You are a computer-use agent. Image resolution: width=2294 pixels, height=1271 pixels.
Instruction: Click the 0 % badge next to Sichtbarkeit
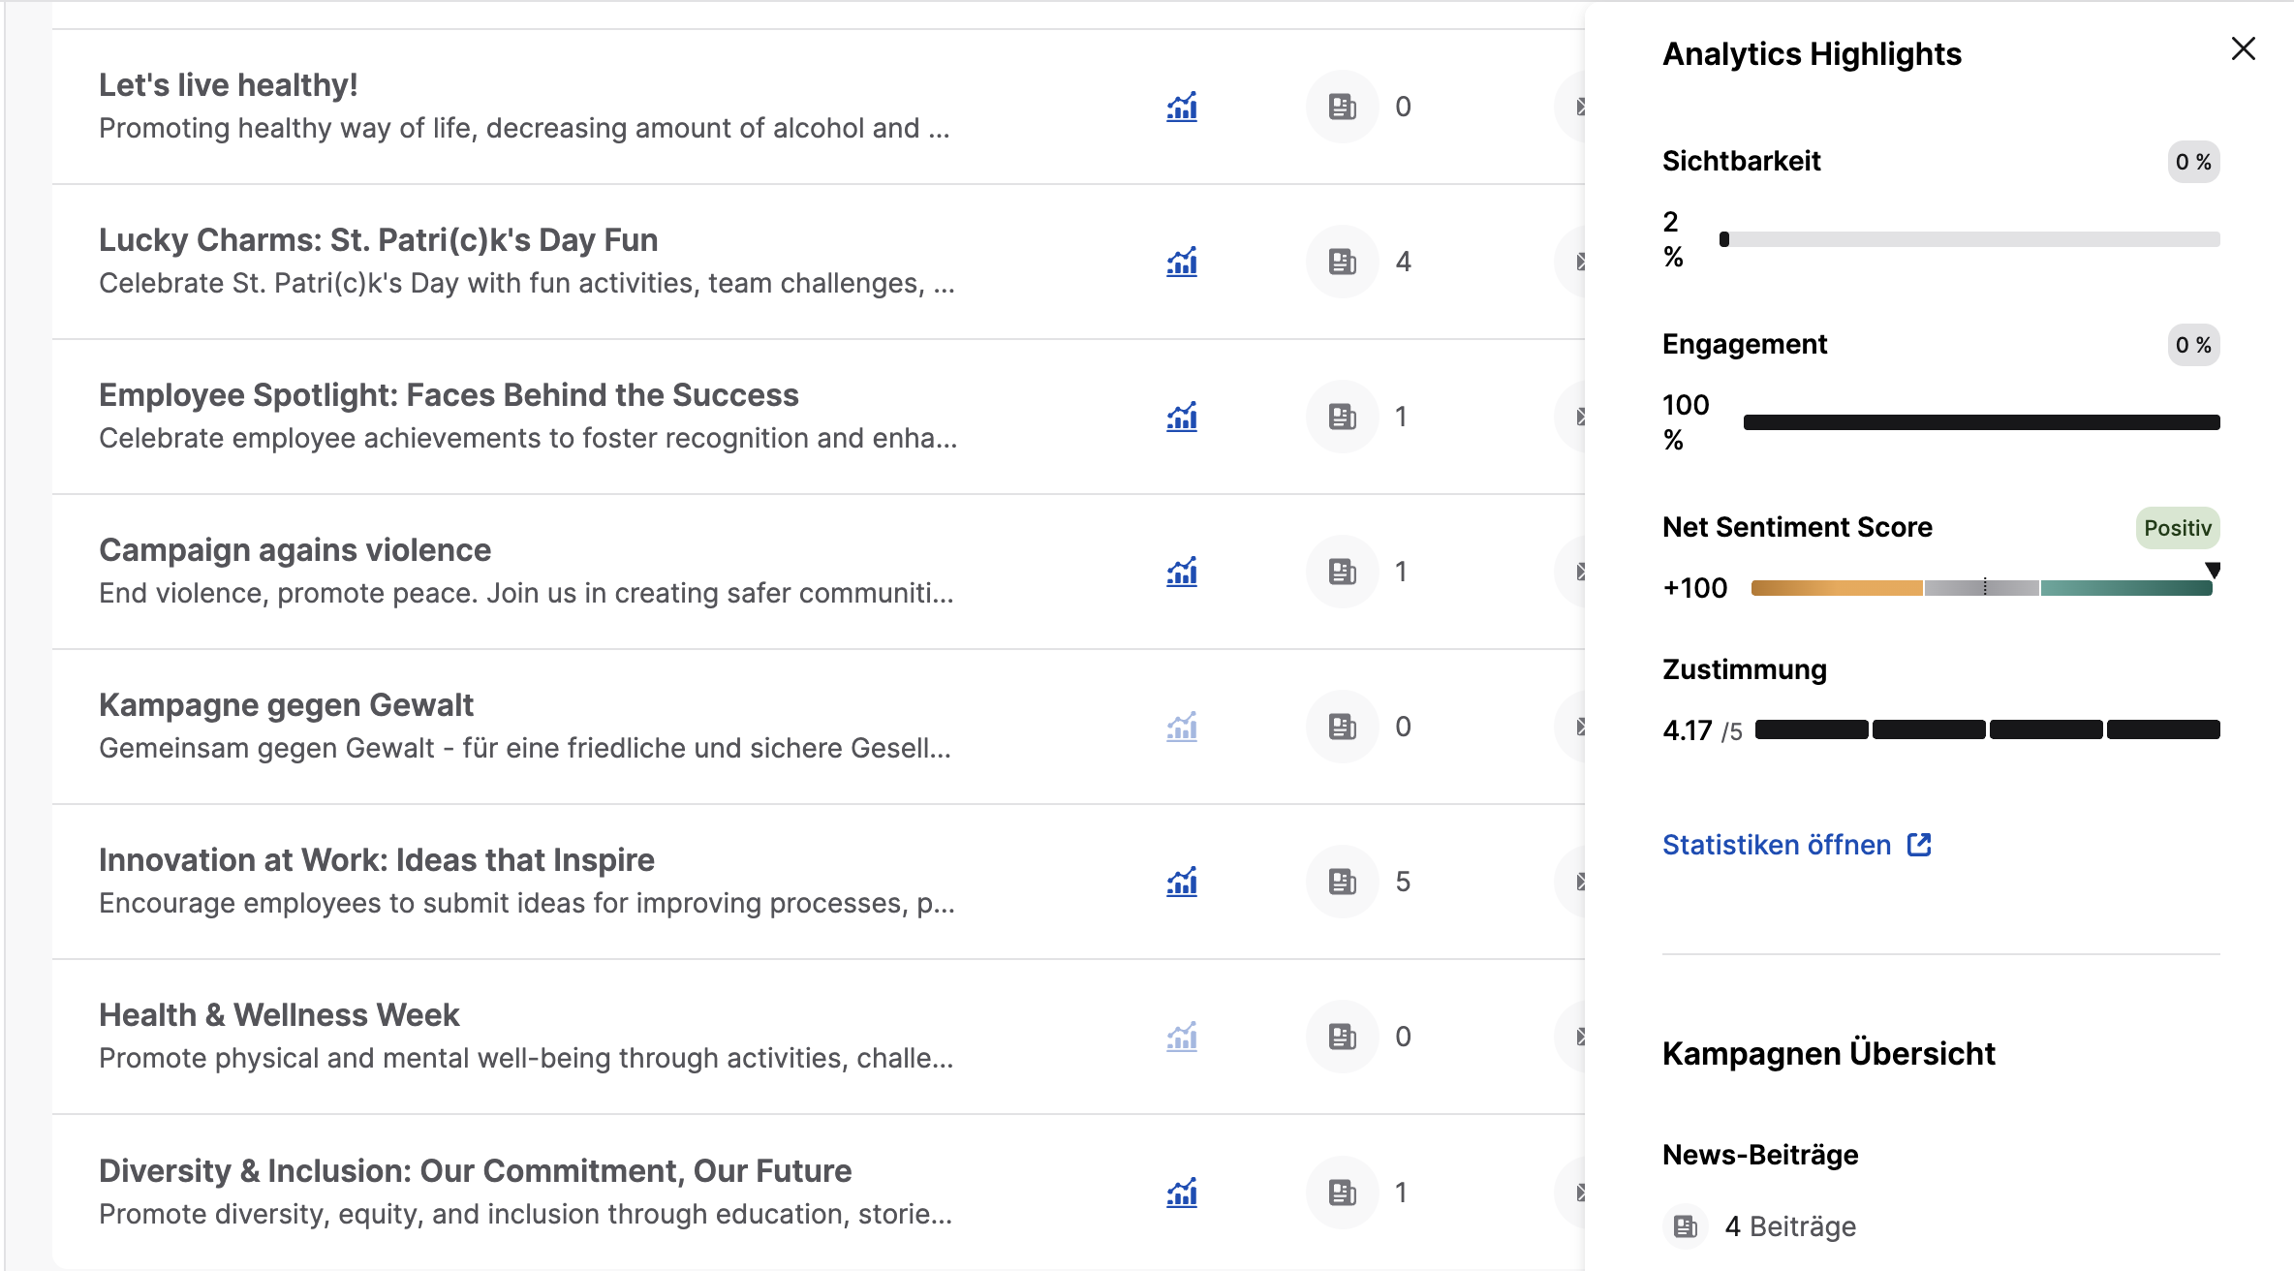2193,162
